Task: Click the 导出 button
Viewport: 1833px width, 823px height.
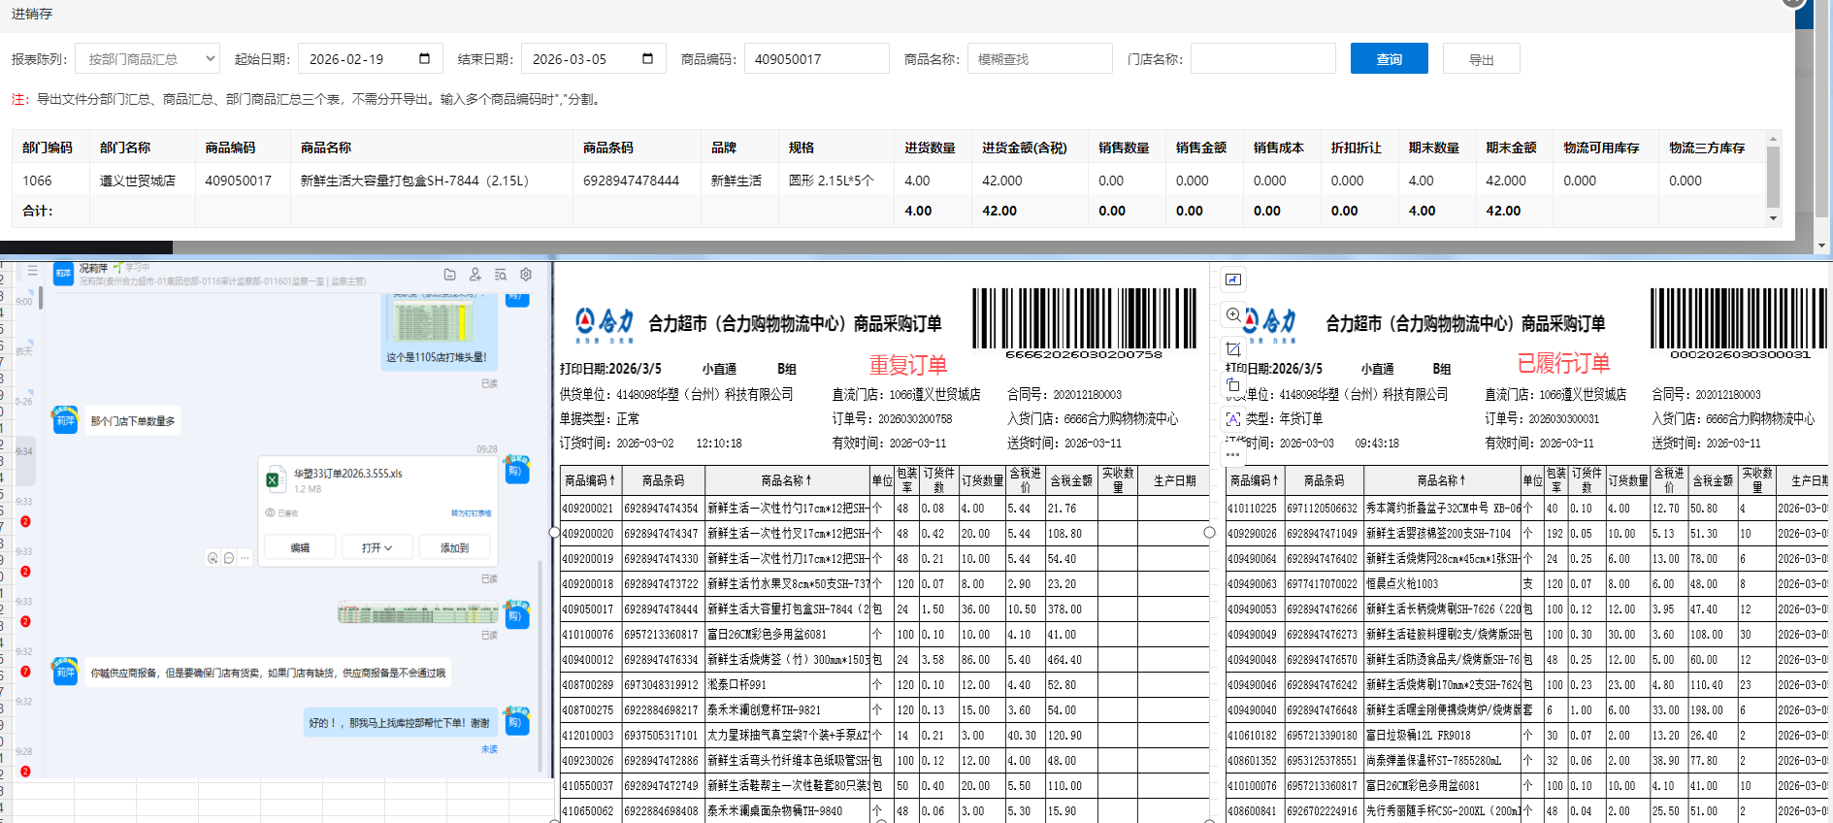Action: (1481, 59)
